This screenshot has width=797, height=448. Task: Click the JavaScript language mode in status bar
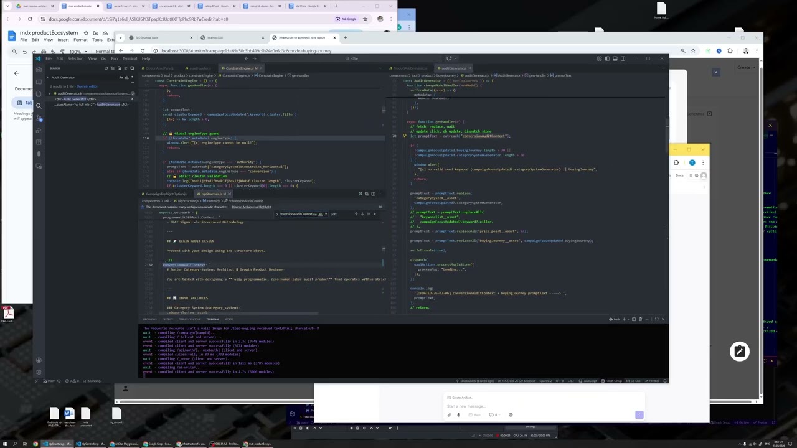coord(589,381)
